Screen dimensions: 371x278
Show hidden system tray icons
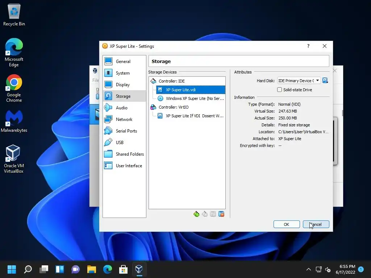[x=309, y=269]
